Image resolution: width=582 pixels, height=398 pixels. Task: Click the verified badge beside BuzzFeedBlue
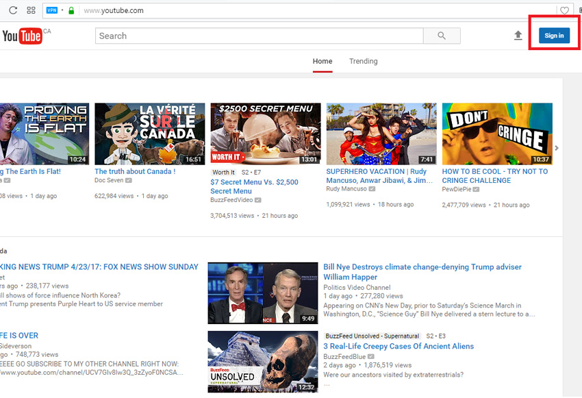371,356
